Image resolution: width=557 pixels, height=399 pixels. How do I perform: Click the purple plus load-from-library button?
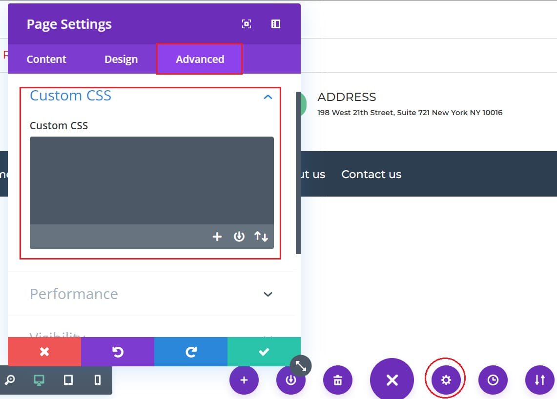pyautogui.click(x=244, y=380)
